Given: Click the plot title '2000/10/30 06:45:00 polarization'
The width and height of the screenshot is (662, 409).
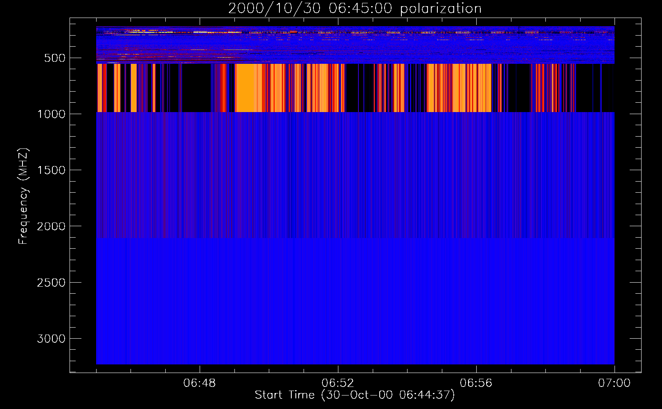Looking at the screenshot, I should point(355,9).
